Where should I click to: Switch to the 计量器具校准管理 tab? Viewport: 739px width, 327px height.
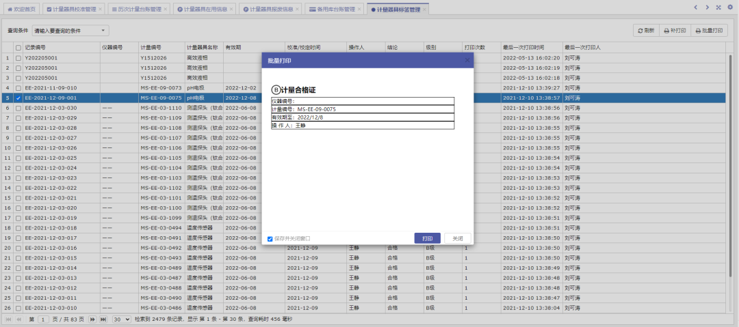pyautogui.click(x=72, y=9)
